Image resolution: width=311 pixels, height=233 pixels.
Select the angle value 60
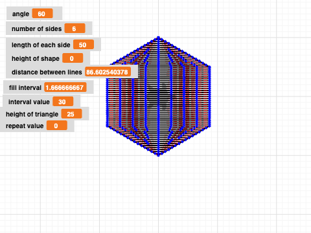[42, 14]
